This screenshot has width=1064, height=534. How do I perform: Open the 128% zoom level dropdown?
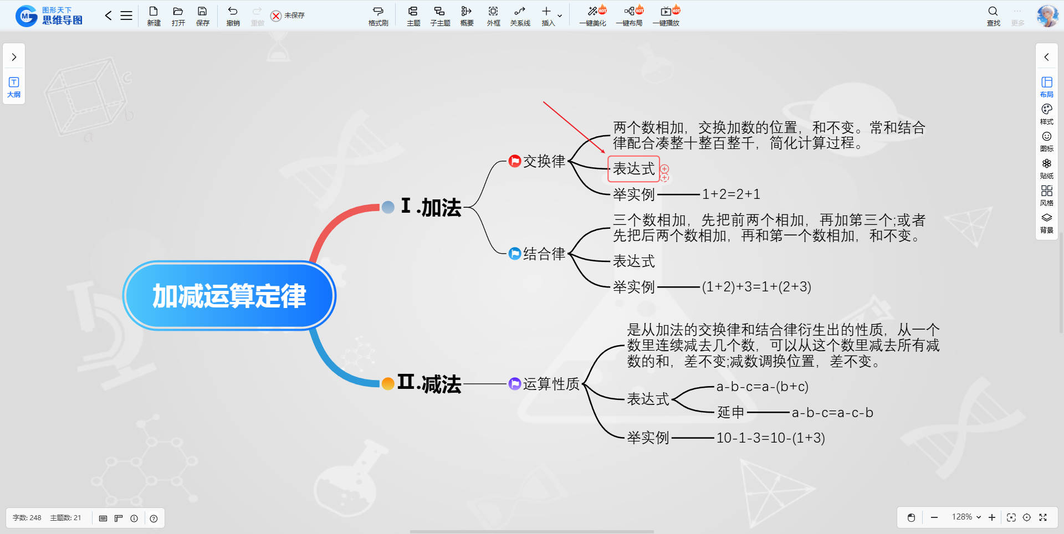(966, 517)
